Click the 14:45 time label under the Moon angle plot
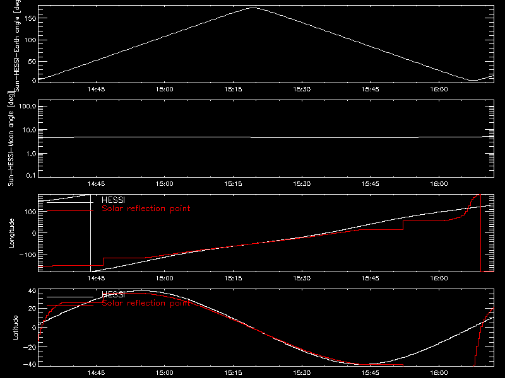The height and width of the screenshot is (378, 505). [x=96, y=183]
